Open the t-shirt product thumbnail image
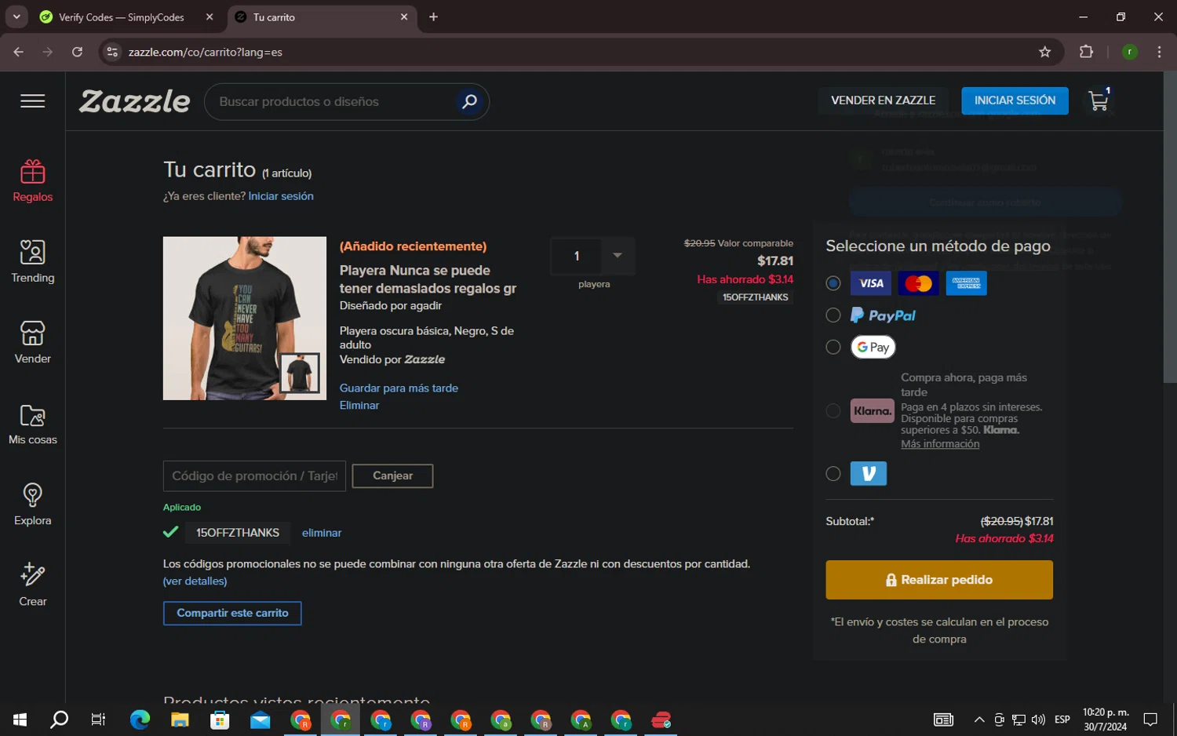 coord(245,318)
